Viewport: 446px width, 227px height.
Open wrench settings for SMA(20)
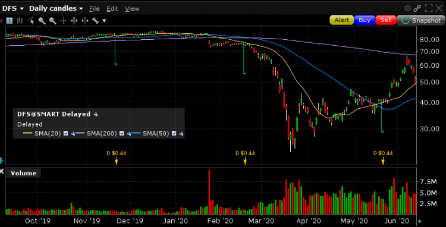73,134
